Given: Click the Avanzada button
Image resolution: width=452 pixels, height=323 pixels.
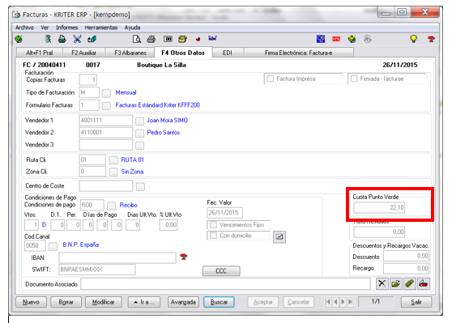Looking at the screenshot, I should click(x=183, y=302).
